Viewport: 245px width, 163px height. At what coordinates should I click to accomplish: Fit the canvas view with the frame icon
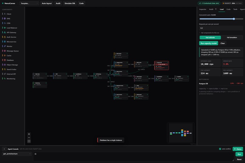pos(29,141)
